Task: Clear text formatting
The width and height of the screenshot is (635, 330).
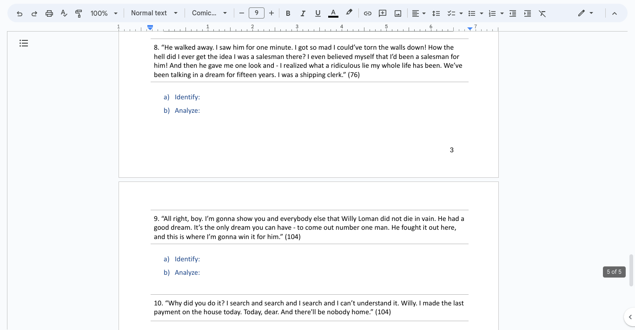Action: pyautogui.click(x=542, y=13)
